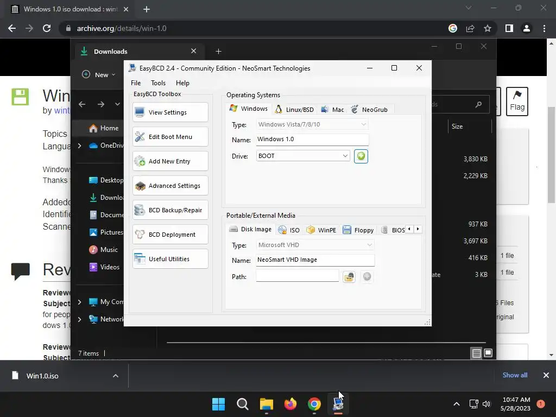Click green Add Entry button beside Drive
The height and width of the screenshot is (417, 556).
click(x=361, y=156)
